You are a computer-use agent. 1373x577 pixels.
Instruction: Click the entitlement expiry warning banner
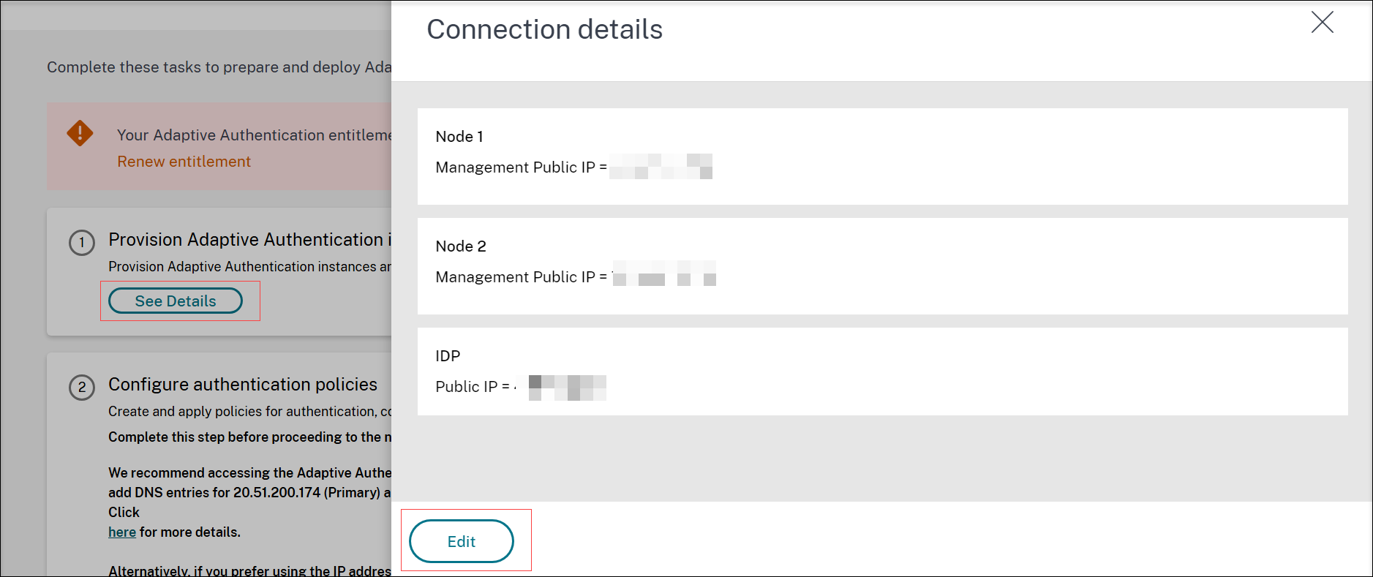219,146
